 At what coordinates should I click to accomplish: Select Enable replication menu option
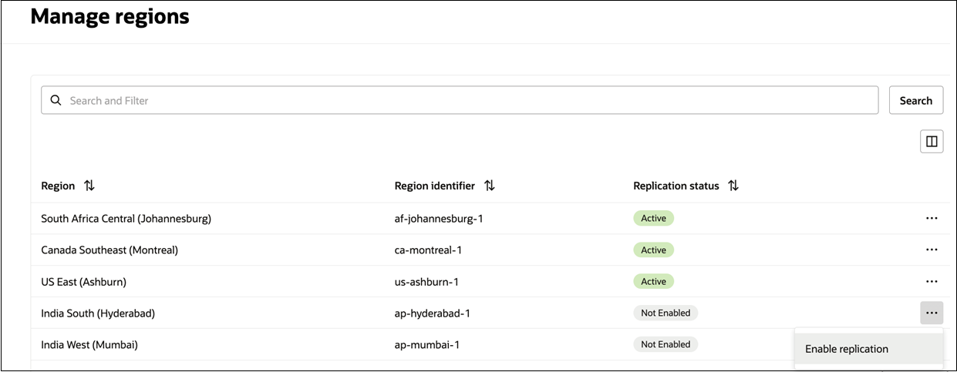847,349
